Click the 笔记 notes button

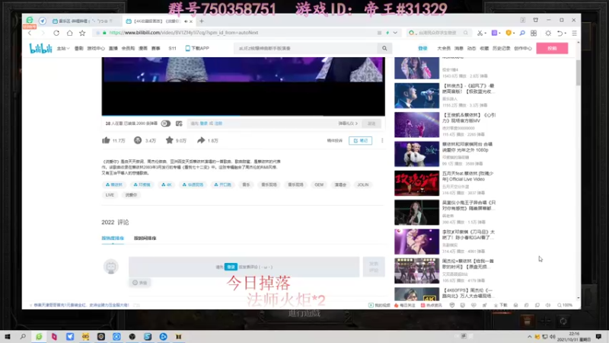tap(360, 140)
